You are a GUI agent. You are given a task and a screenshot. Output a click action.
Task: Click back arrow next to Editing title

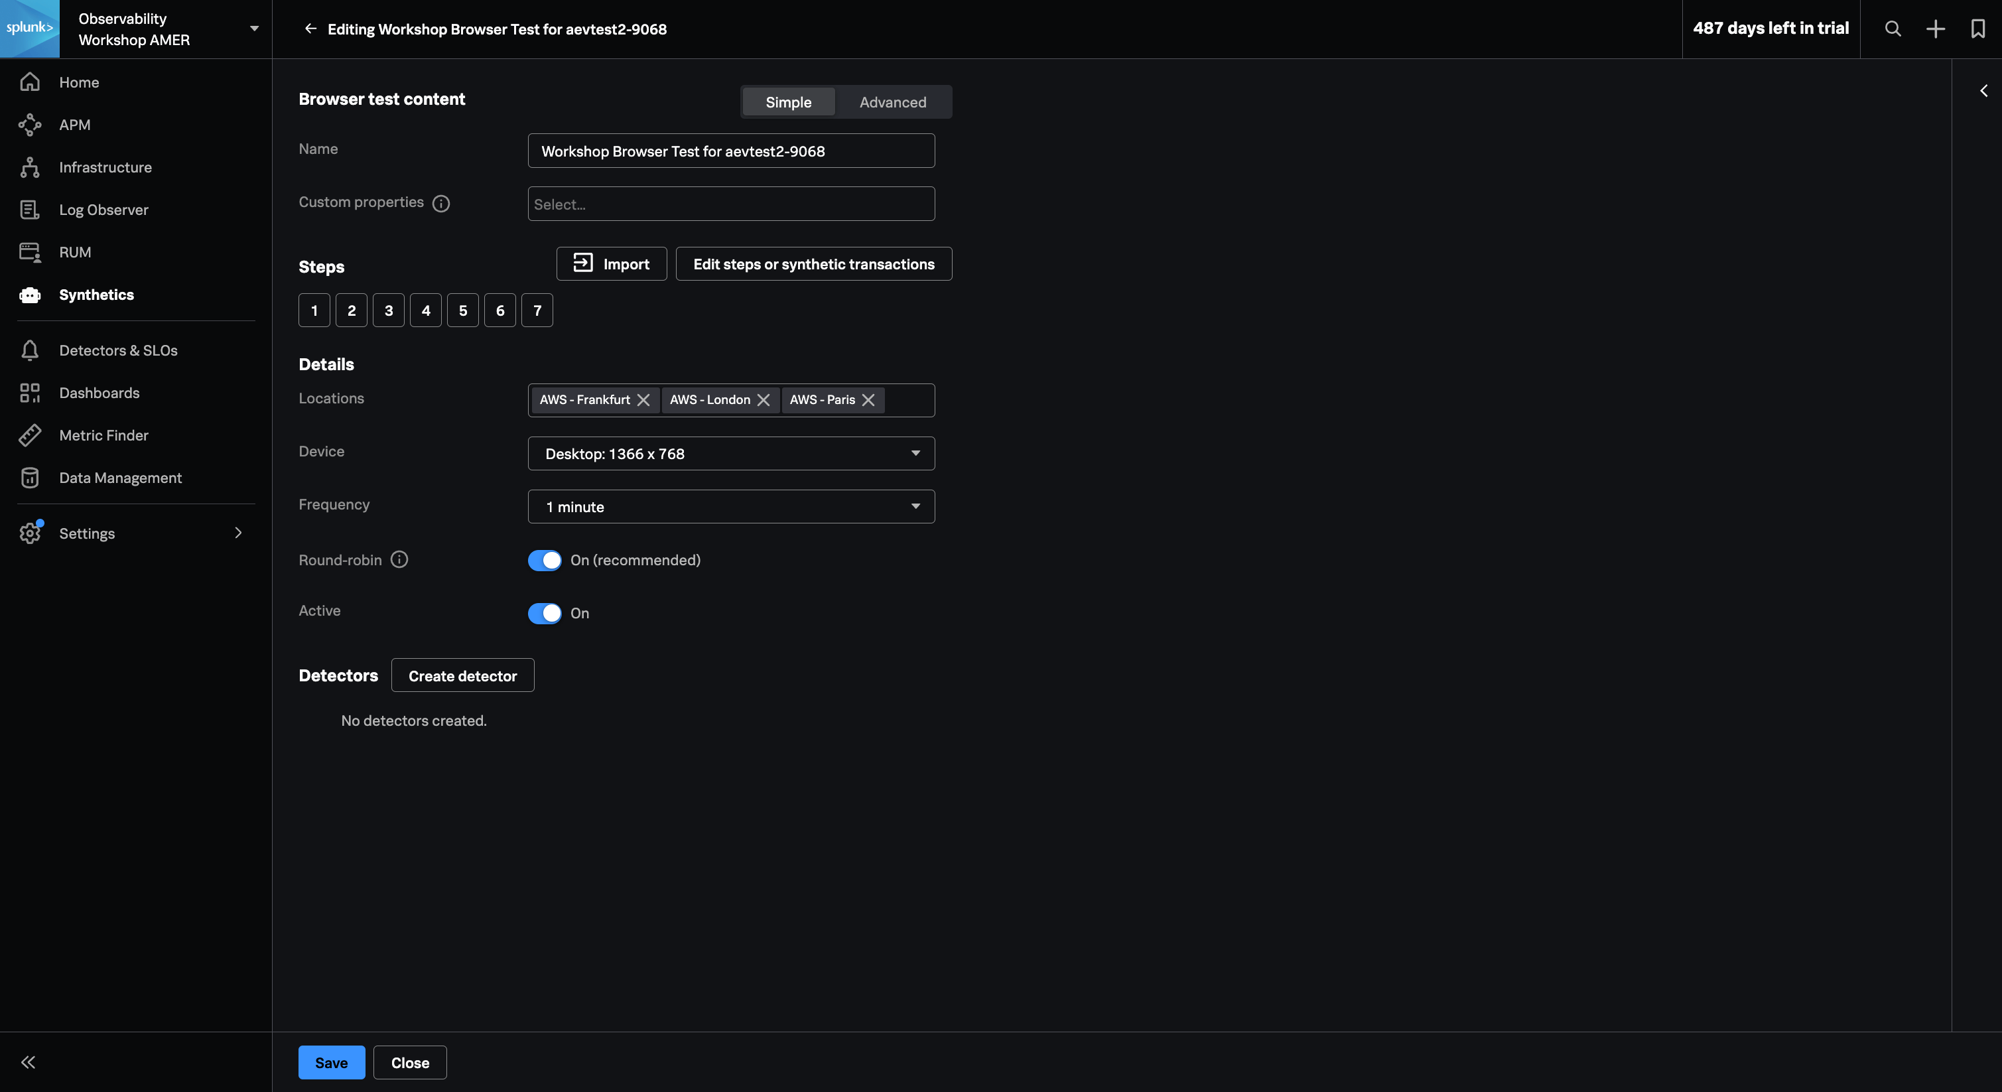(x=310, y=29)
